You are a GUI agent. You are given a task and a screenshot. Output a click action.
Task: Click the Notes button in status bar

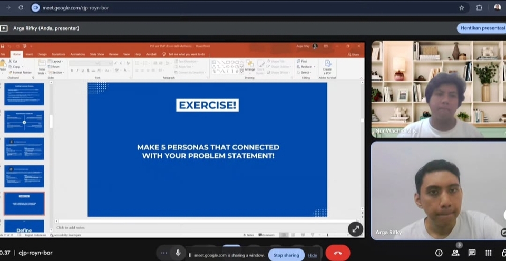[248, 235]
